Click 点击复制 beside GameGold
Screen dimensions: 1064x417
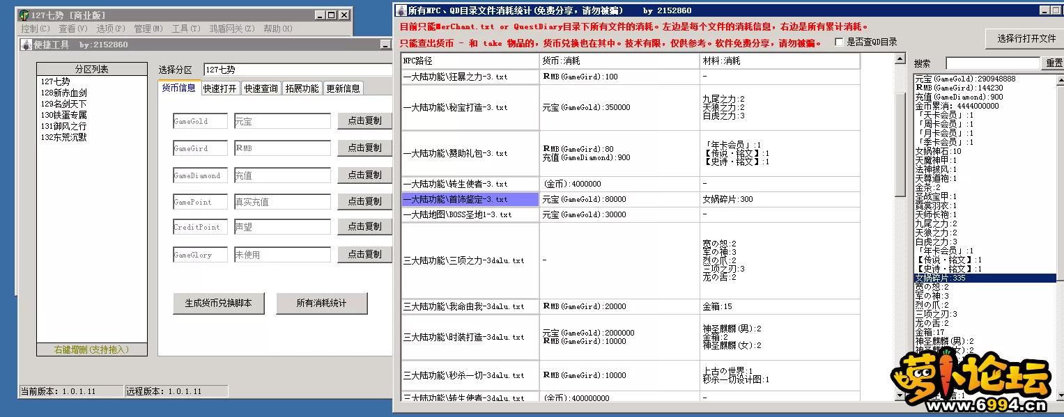click(365, 120)
